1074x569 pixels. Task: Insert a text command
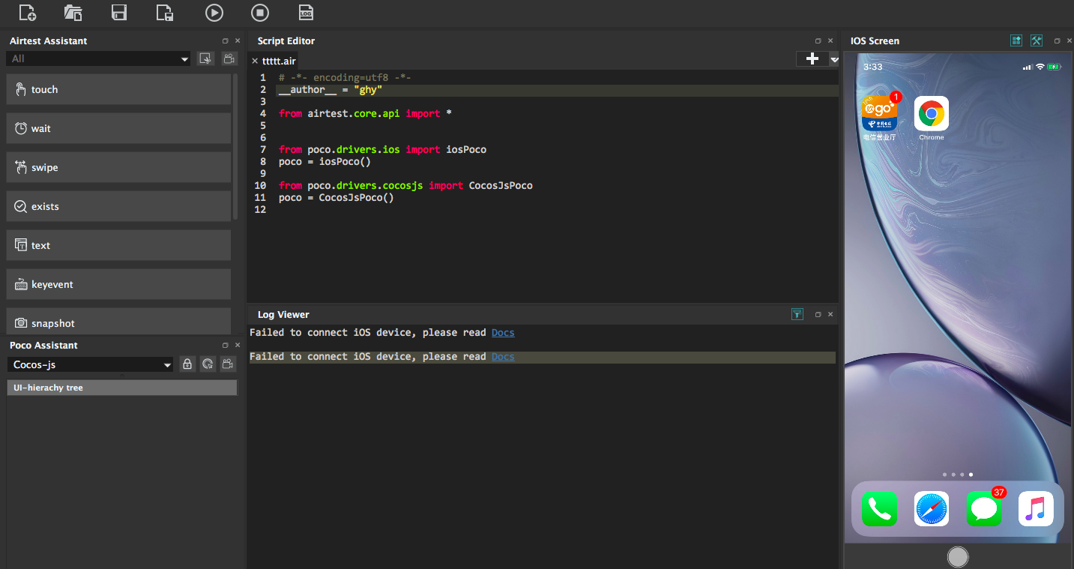click(118, 245)
